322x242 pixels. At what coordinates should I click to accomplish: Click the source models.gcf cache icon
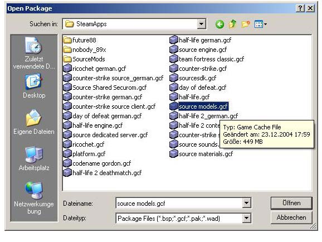(x=174, y=107)
